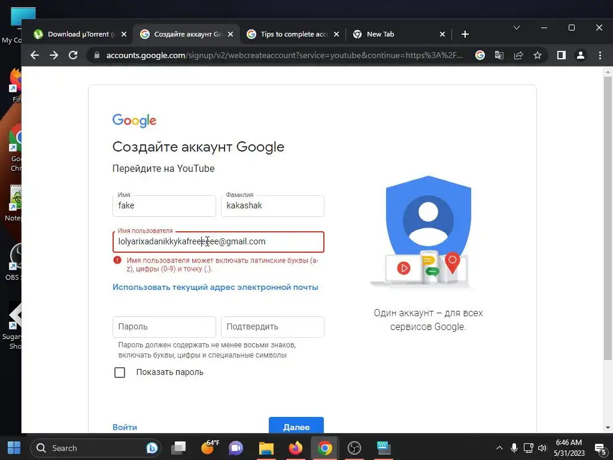Open the Chrome side panel
The width and height of the screenshot is (613, 460).
pos(562,55)
